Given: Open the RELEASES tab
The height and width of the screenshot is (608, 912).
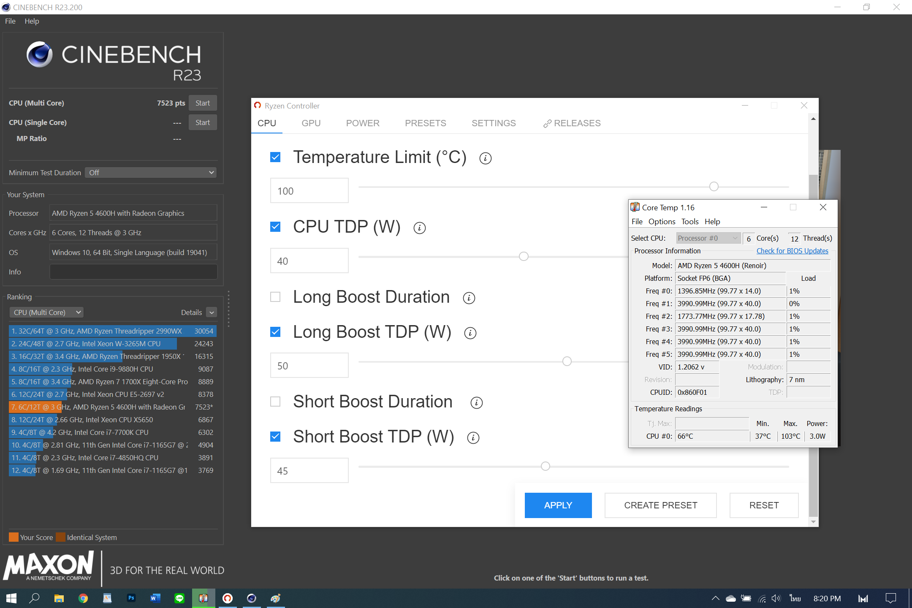Looking at the screenshot, I should (572, 123).
